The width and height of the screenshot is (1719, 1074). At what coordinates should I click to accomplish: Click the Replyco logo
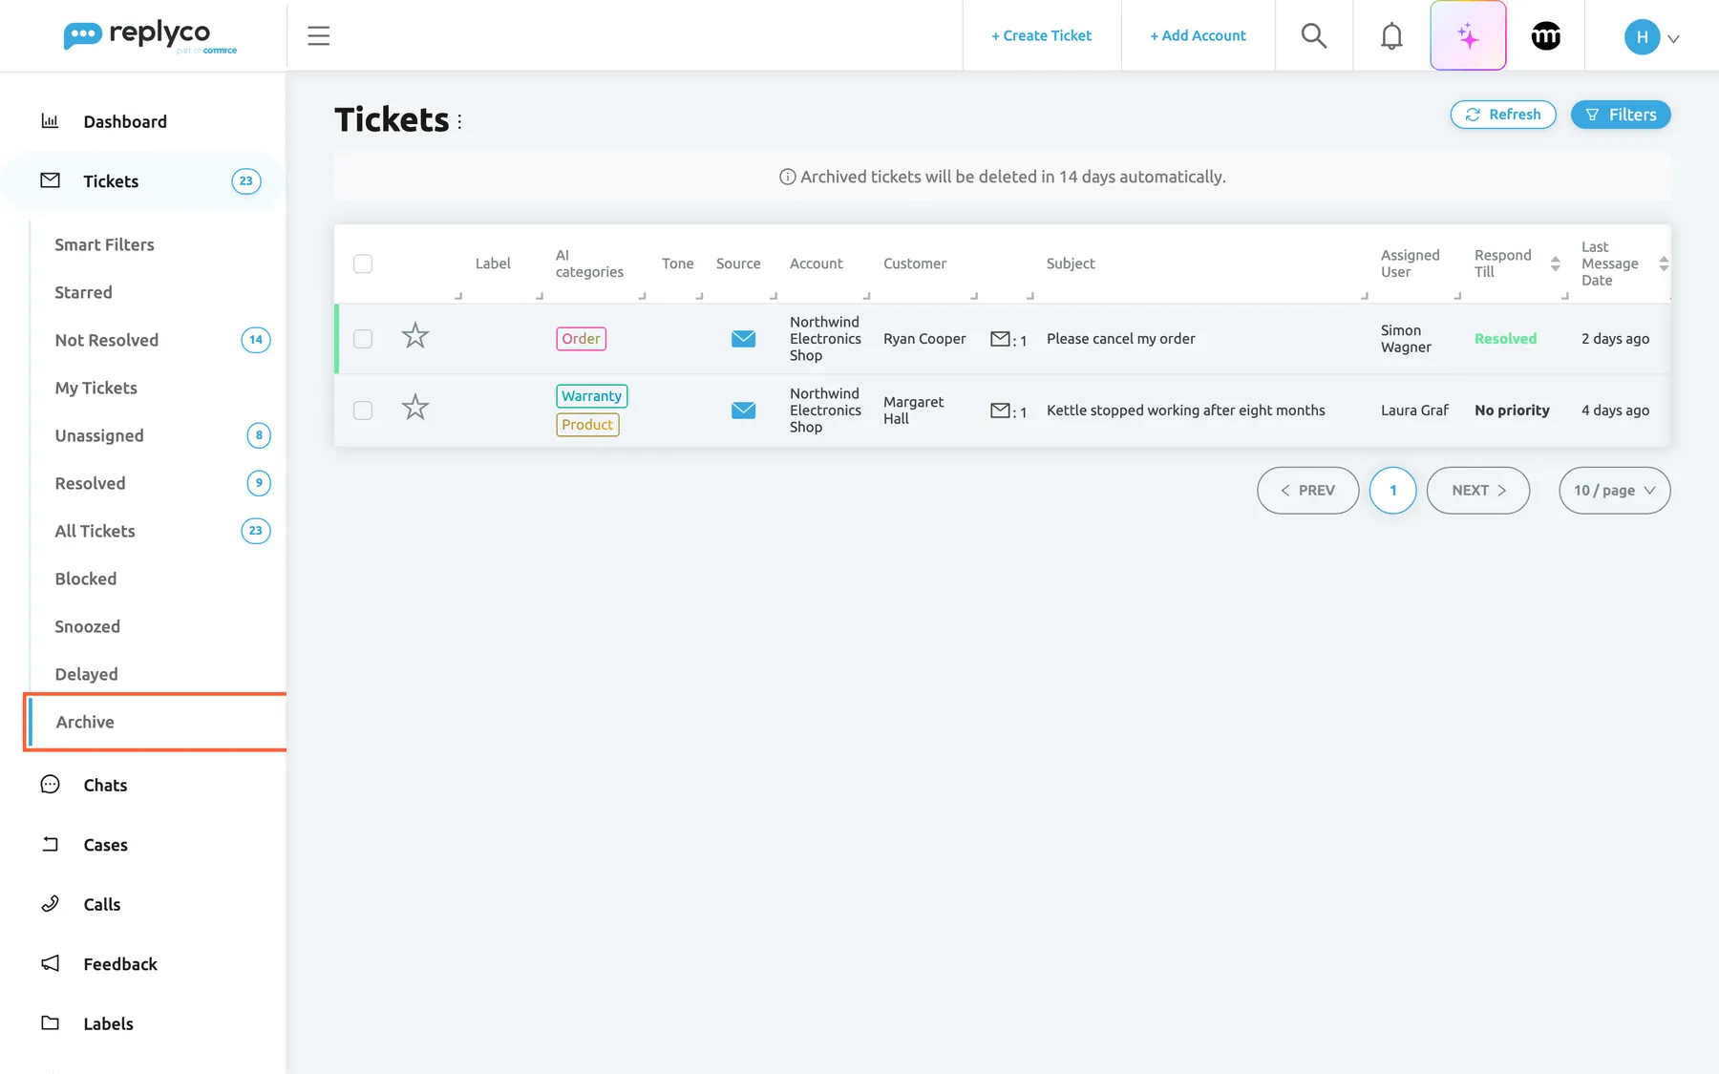[x=150, y=36]
